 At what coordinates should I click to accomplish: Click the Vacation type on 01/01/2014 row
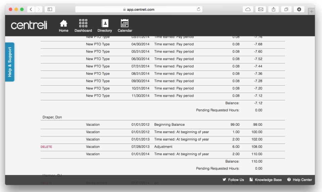[93, 154]
